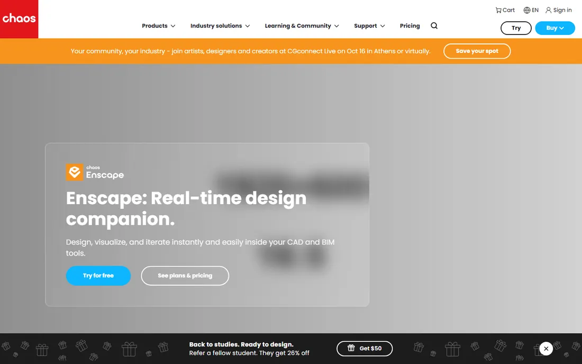Click the Enscape Real-time design companion heading

186,208
